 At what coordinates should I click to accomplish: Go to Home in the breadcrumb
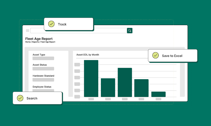click(28, 42)
